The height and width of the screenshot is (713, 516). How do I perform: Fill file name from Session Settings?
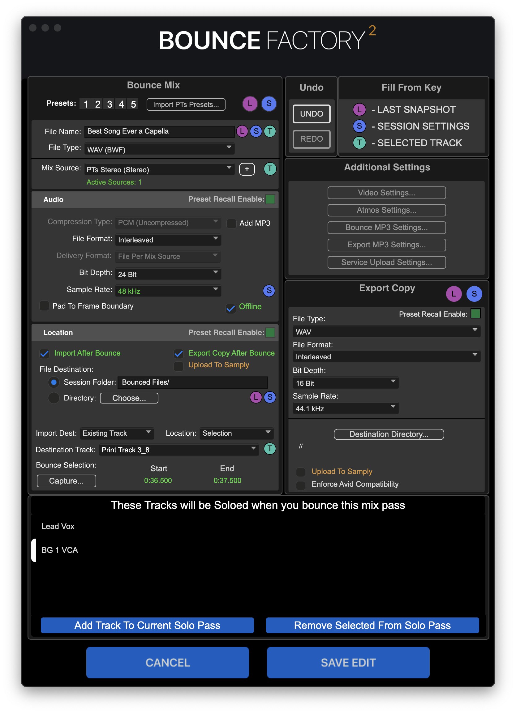pyautogui.click(x=256, y=131)
